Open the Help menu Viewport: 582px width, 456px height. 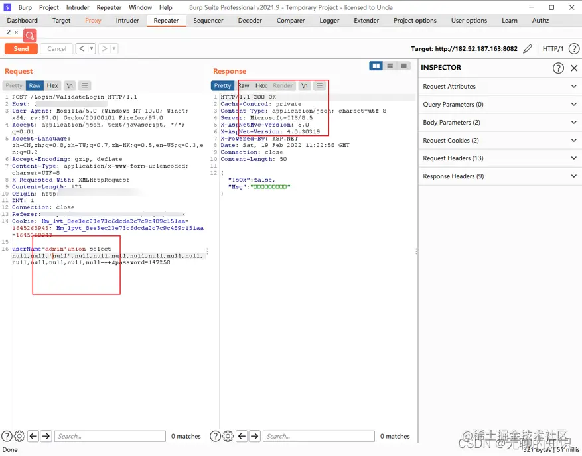(x=165, y=7)
